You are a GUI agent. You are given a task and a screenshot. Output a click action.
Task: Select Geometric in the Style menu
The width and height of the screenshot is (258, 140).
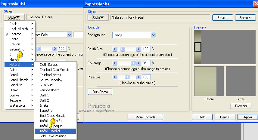(19, 49)
